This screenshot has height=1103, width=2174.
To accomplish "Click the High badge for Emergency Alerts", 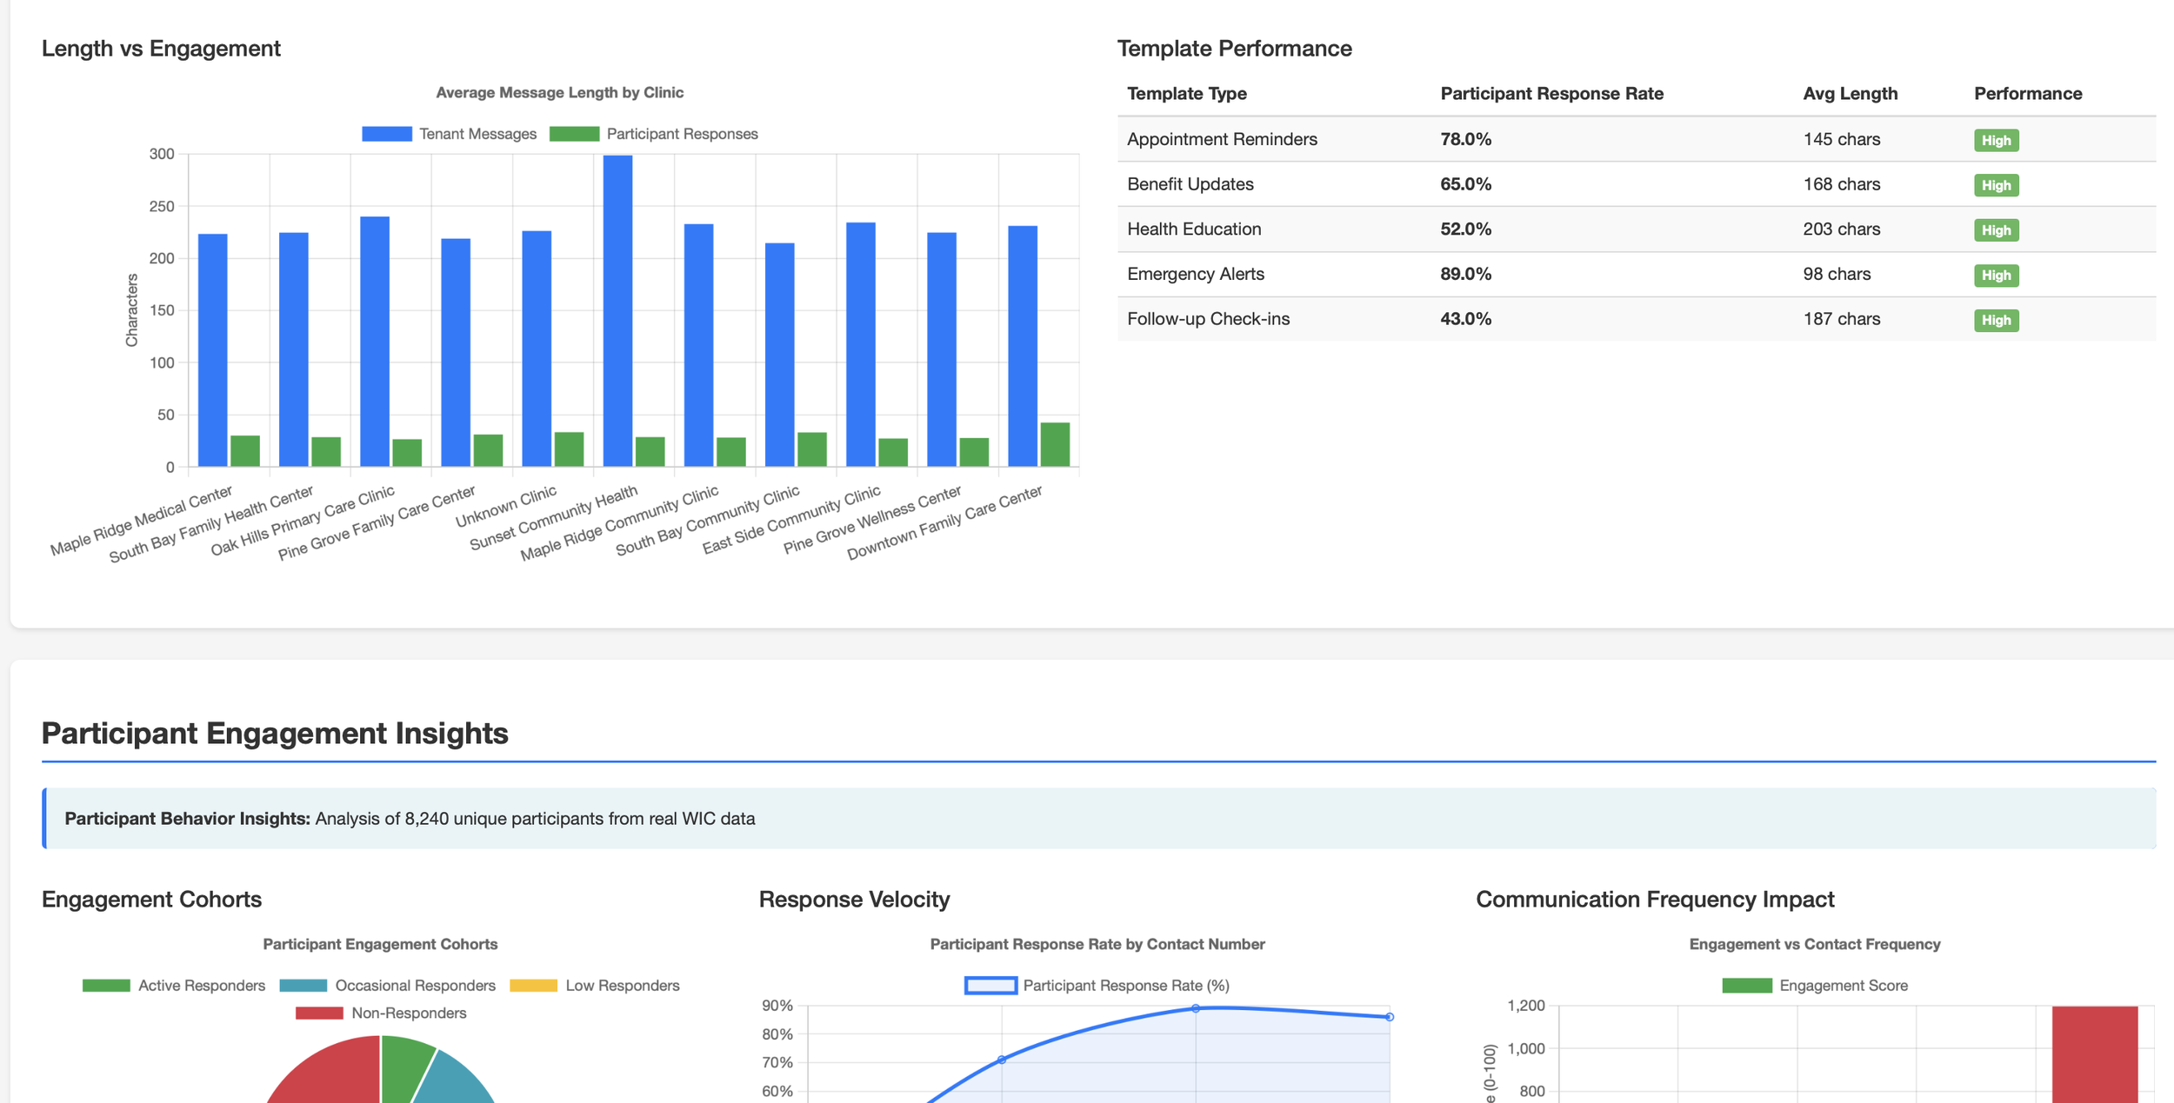I will pos(1996,276).
